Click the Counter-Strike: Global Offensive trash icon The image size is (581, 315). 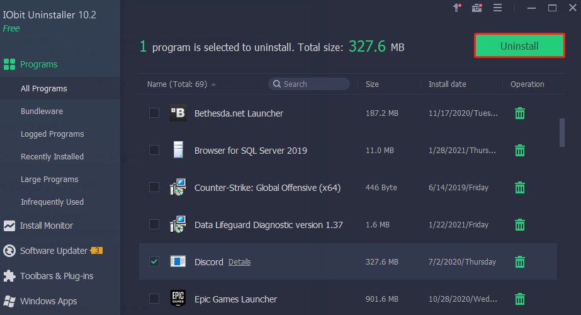click(x=520, y=187)
